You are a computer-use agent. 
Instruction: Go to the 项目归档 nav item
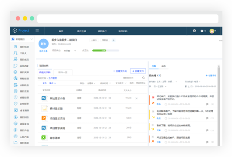point(123,31)
